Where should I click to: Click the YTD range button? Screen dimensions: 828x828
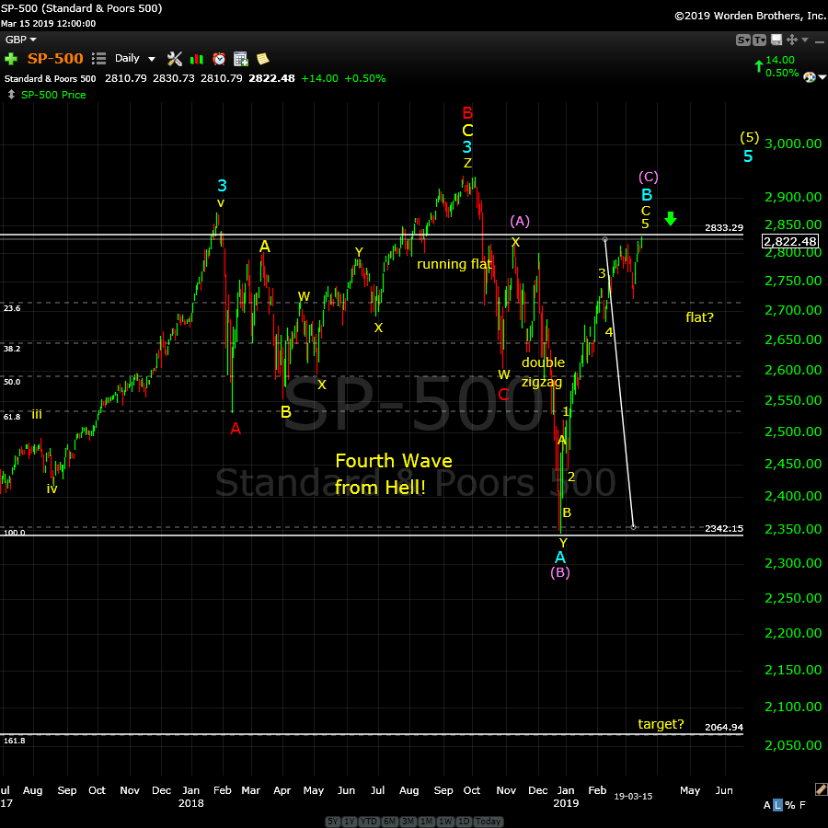[x=369, y=822]
